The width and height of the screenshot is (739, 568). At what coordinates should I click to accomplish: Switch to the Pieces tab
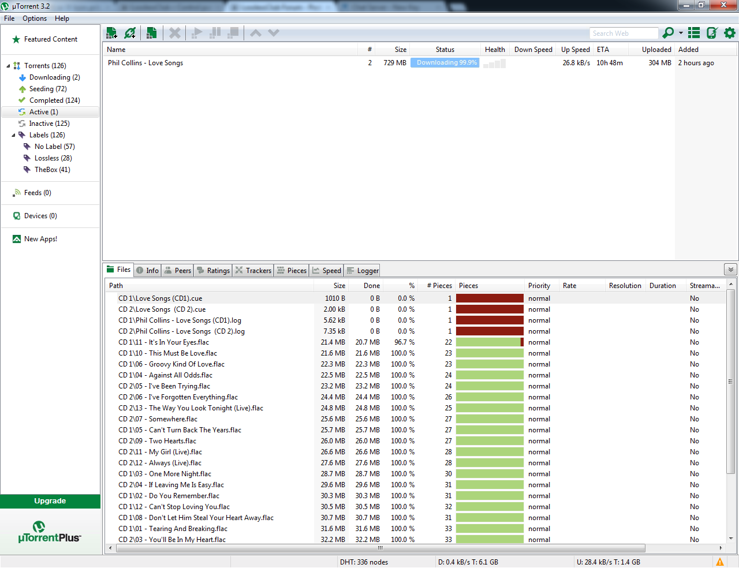[x=292, y=271]
